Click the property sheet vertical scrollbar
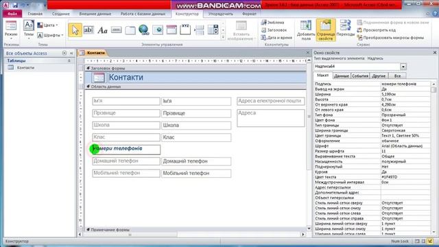The image size is (439, 247). (434, 158)
